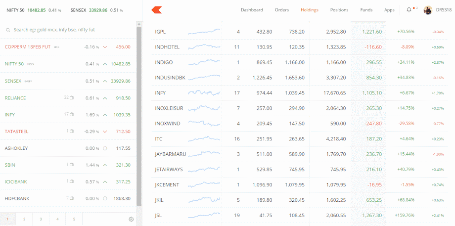Click the SENSEX value in top bar
The height and width of the screenshot is (226, 455).
pos(98,10)
